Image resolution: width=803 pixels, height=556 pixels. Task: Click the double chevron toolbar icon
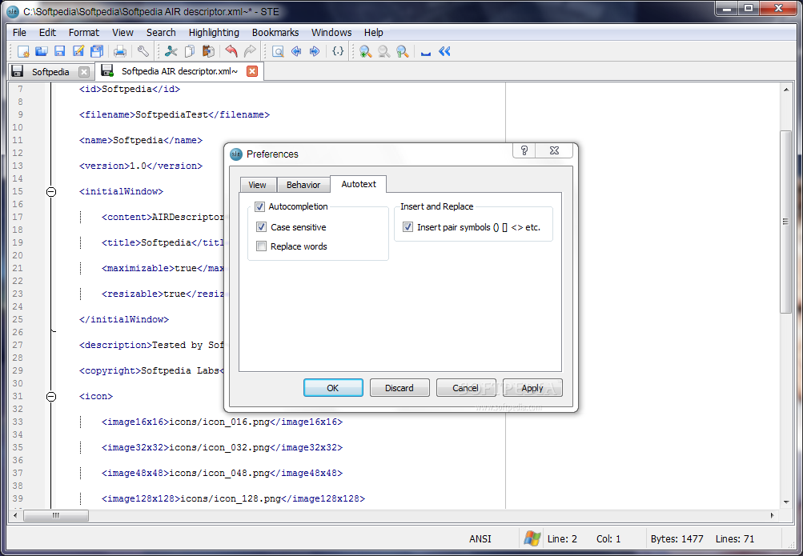[x=444, y=51]
